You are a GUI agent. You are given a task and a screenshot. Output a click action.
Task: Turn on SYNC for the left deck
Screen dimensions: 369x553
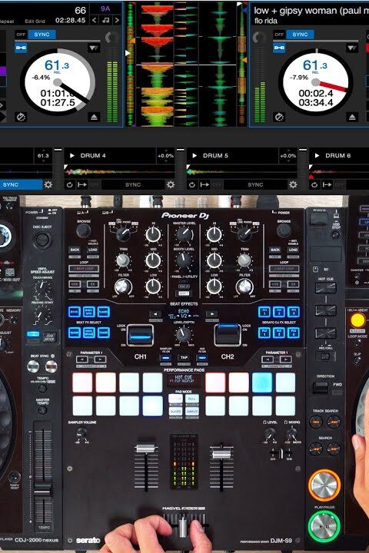pyautogui.click(x=42, y=35)
